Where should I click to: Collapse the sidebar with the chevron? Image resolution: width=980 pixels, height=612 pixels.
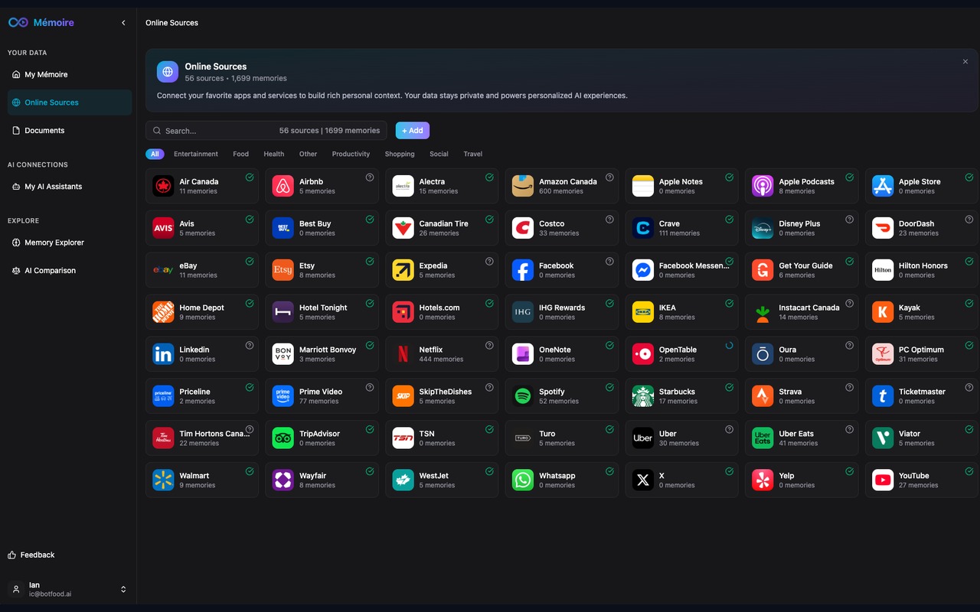[x=123, y=23]
